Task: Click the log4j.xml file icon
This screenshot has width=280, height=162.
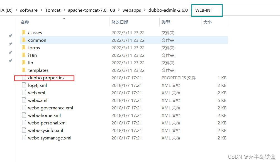Action: pyautogui.click(x=24, y=85)
